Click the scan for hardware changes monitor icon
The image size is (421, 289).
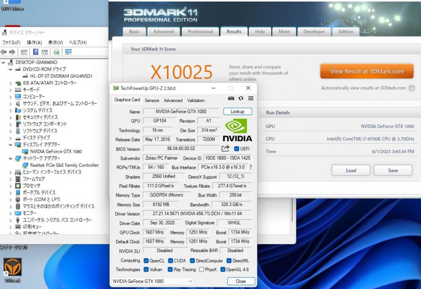click(x=68, y=52)
